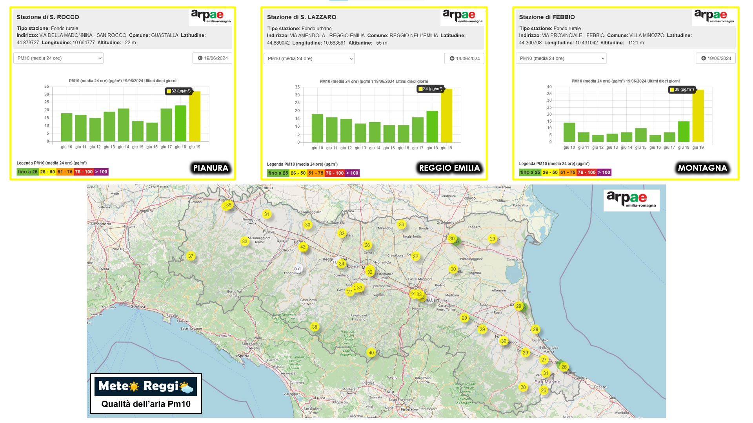Click the arpae logo in the S. LAZZARO panel

click(x=462, y=16)
